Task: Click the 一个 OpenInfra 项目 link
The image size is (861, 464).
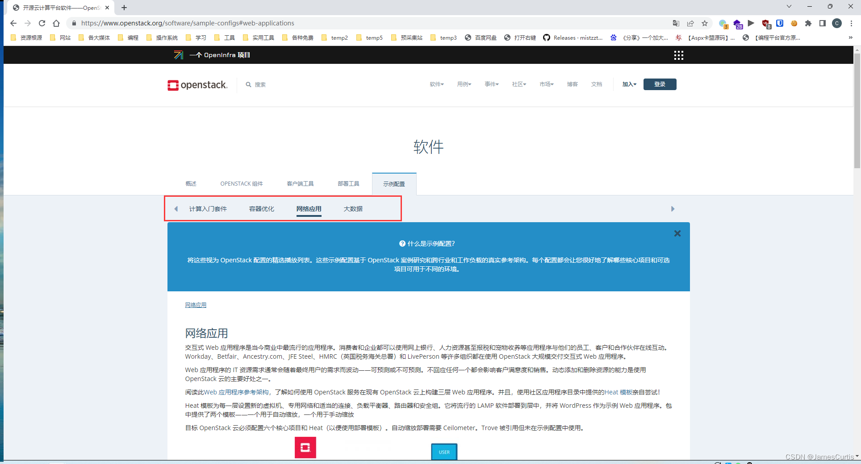Action: 212,55
